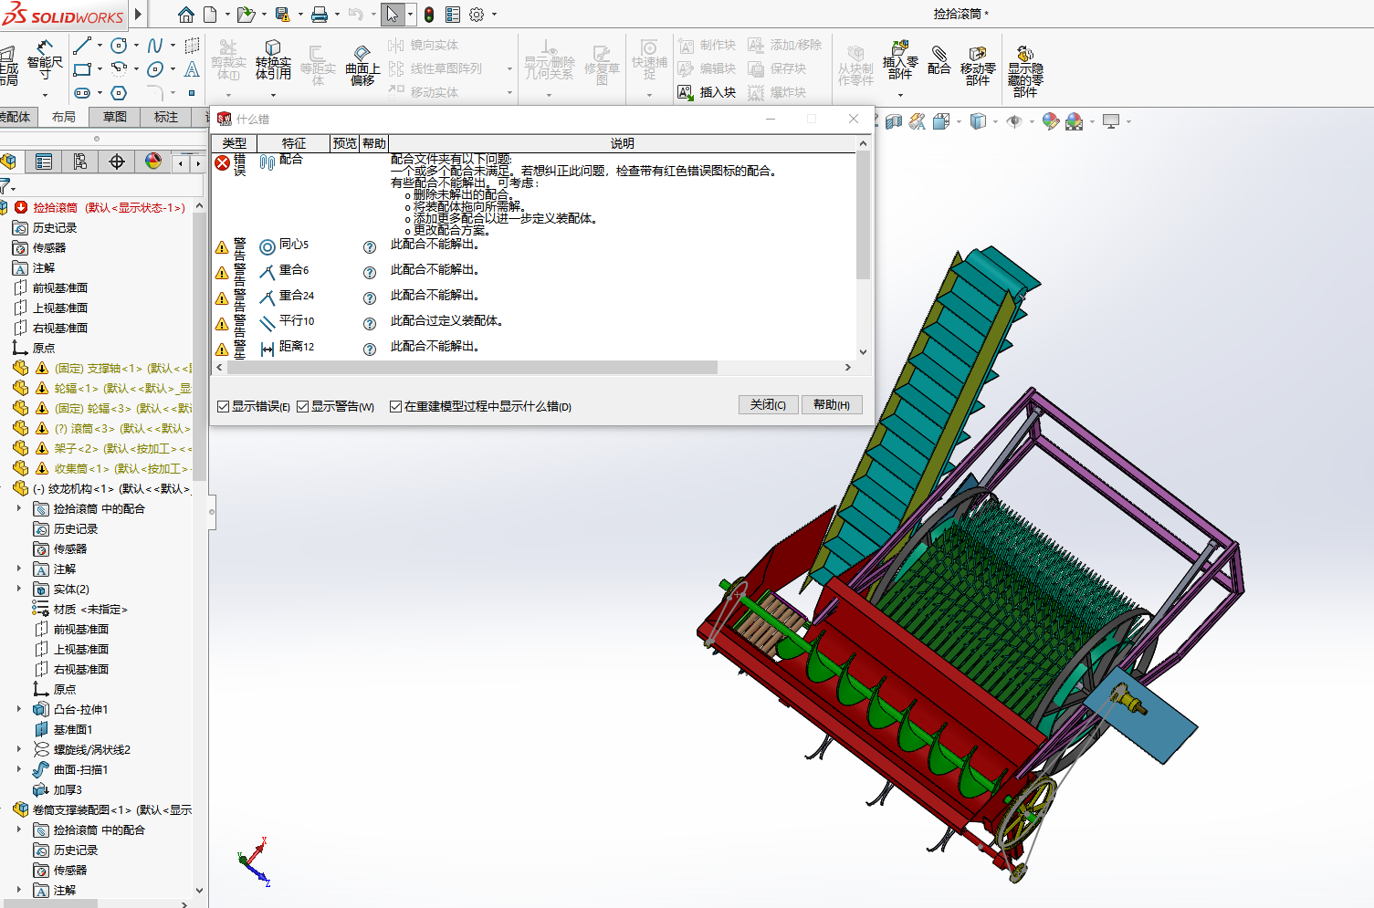Click the 类型 column header

point(235,143)
